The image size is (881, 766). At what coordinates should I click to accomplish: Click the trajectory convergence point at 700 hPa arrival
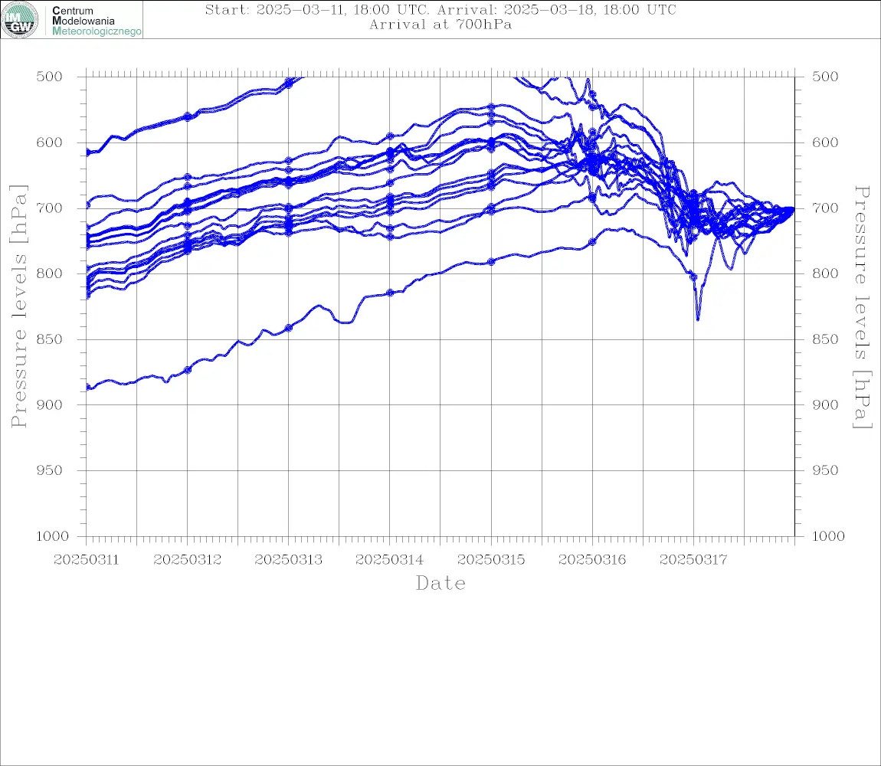793,209
